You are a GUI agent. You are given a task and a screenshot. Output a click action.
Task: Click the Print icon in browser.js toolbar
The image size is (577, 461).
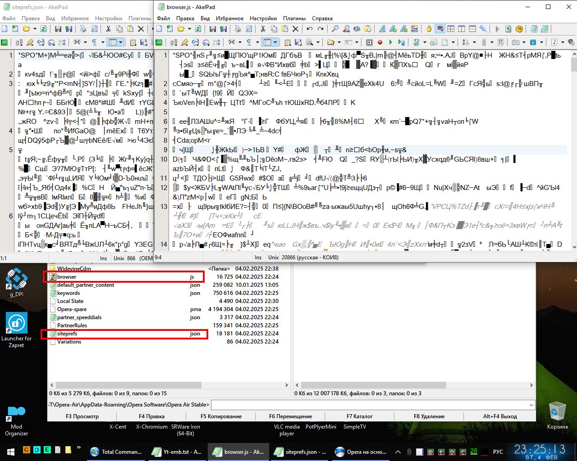(x=238, y=29)
